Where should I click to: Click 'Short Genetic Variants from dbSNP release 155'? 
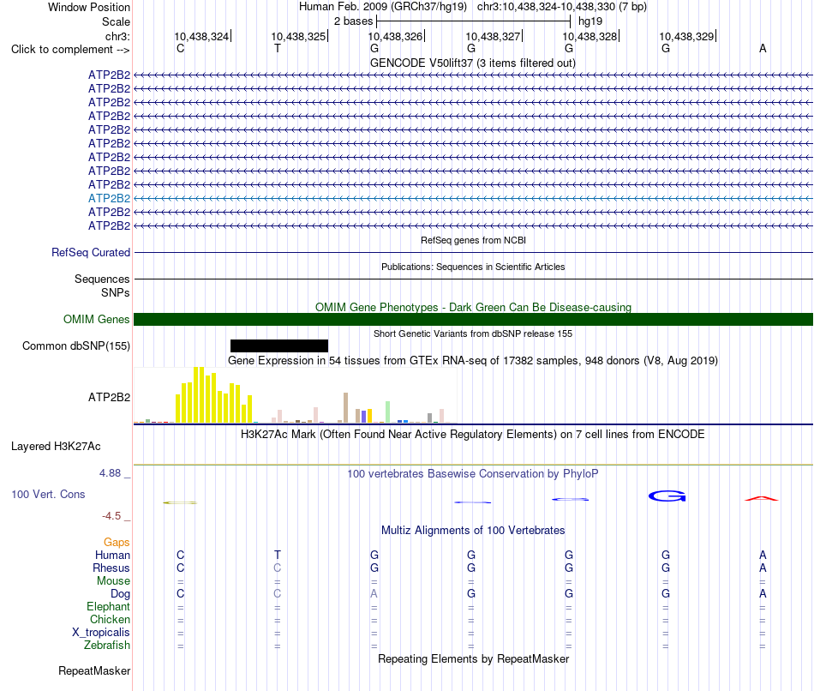pyautogui.click(x=473, y=333)
